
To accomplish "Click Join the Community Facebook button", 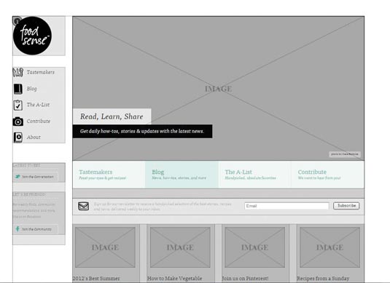I will 36,229.
